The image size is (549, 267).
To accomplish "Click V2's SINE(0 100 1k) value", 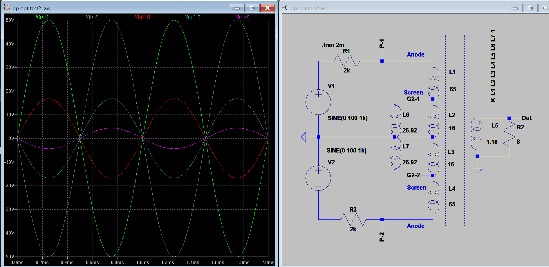I will pyautogui.click(x=346, y=150).
